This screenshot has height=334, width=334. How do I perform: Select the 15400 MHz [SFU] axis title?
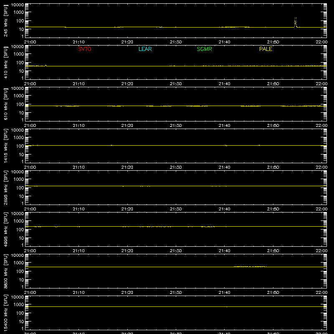5,313
